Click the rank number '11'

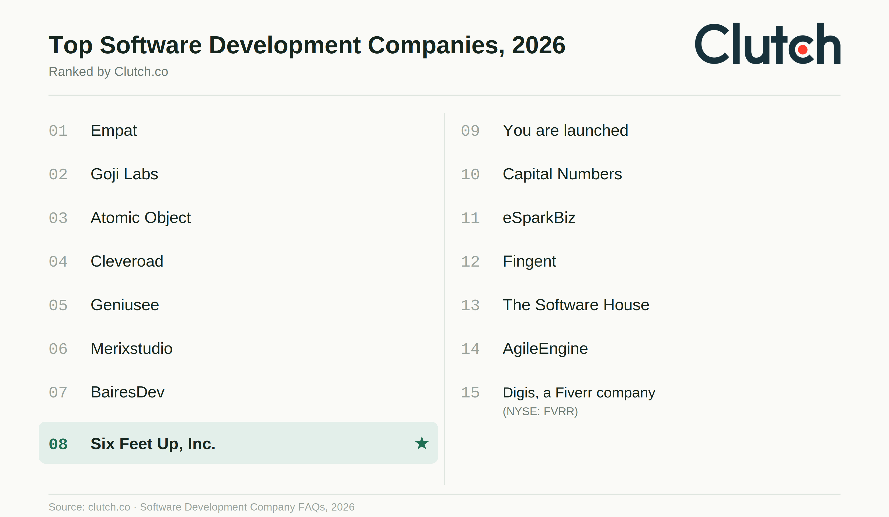click(470, 218)
